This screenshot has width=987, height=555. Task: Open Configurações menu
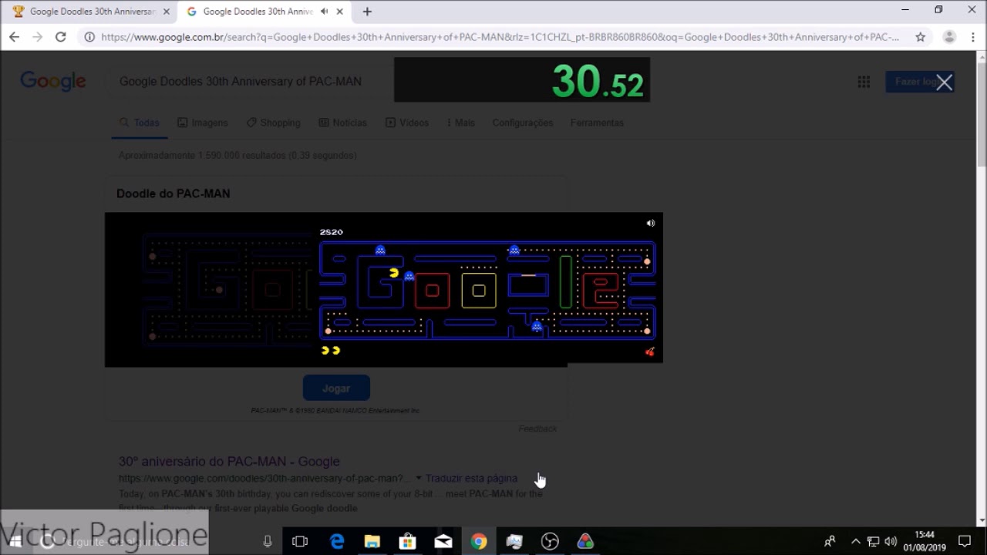click(523, 123)
